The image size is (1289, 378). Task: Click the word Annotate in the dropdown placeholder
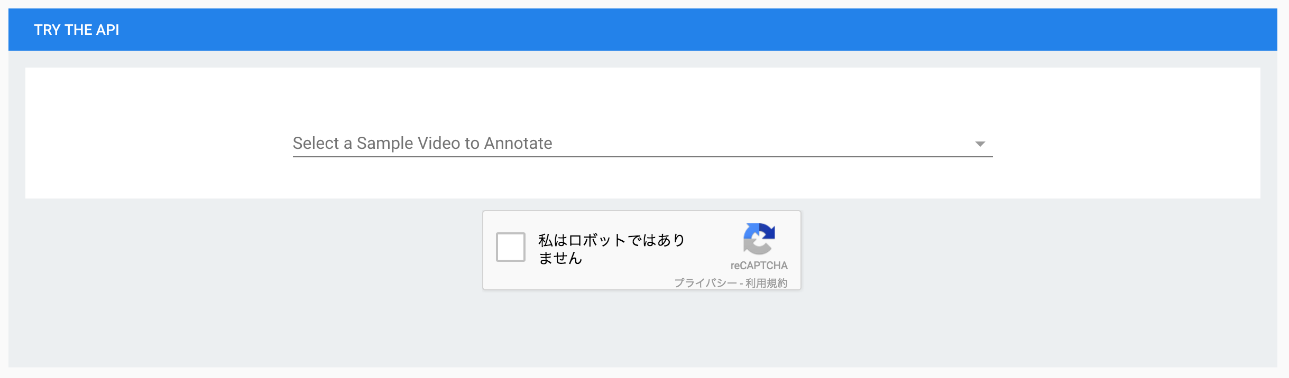pos(518,143)
